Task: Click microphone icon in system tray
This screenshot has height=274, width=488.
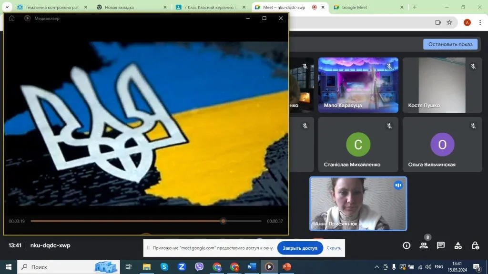Action: [394, 267]
